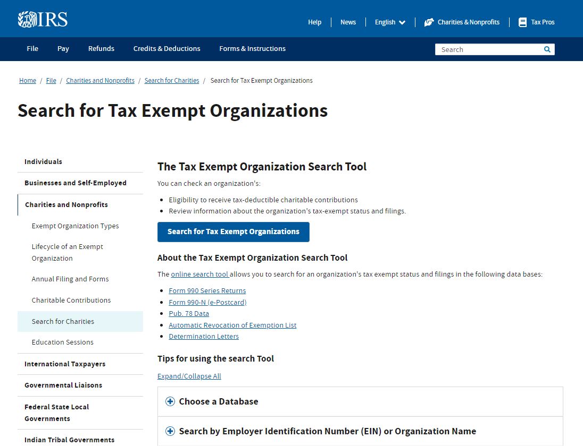Viewport: 583px width, 446px height.
Task: Expand Search by Employer Identification Number section
Action: pos(360,431)
